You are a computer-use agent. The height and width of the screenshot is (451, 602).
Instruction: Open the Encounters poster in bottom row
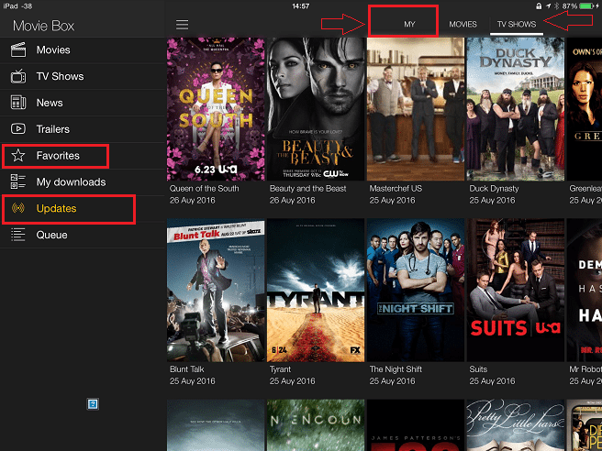pos(316,425)
